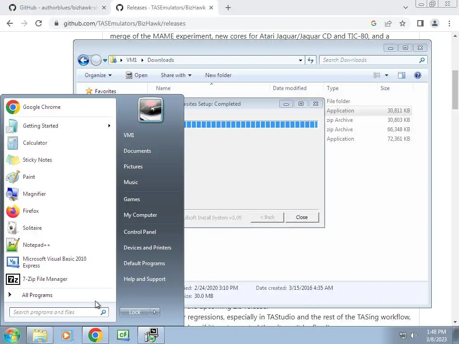This screenshot has width=459, height=344.
Task: Create a New folder in Explorer
Action: point(218,75)
